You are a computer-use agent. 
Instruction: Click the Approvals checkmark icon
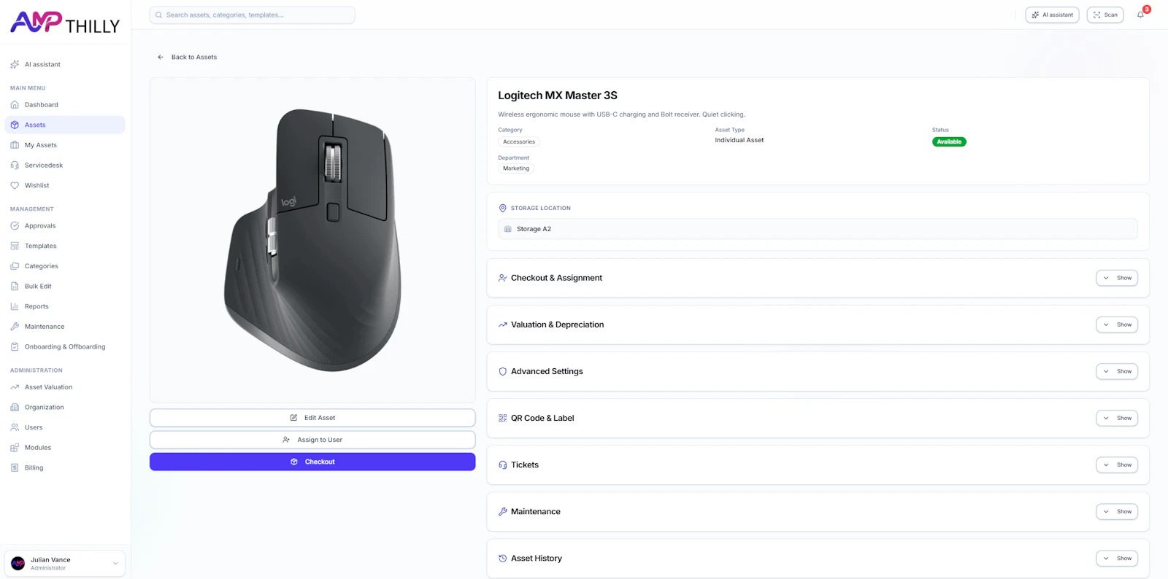click(15, 226)
